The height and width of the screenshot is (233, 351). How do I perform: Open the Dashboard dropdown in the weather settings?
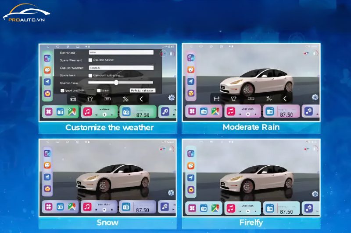tap(121, 52)
